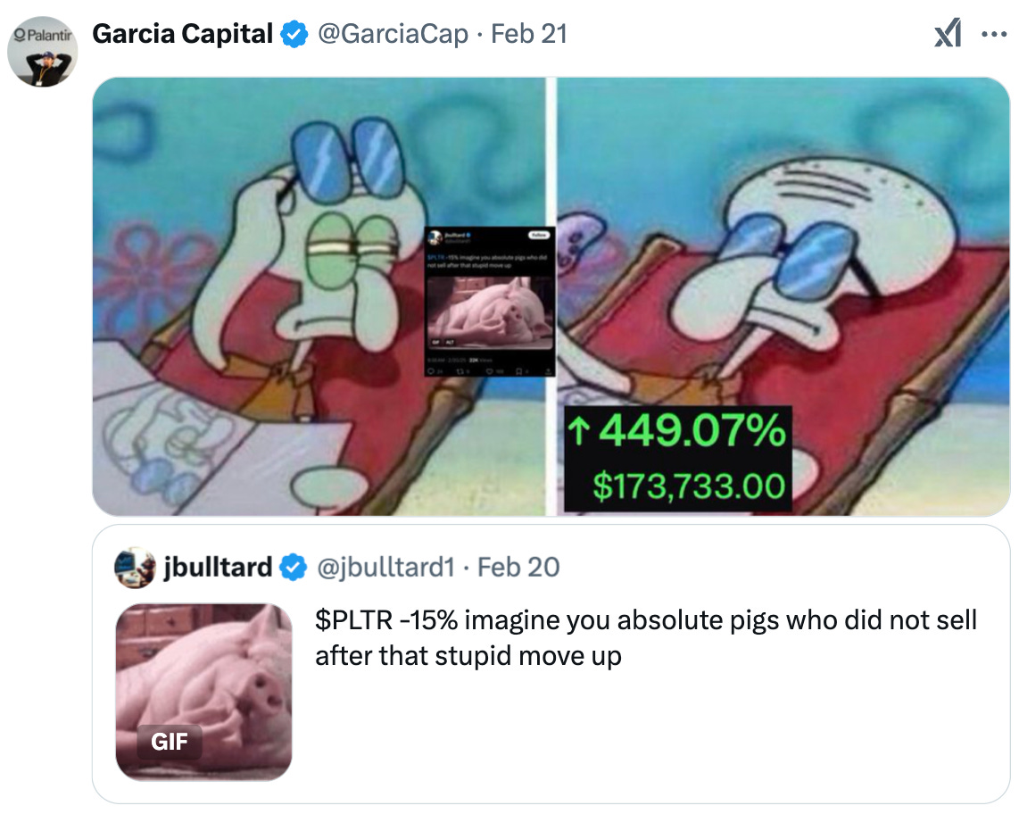Expand the right Squidward lounging image
Image resolution: width=1019 pixels, height=814 pixels.
click(x=783, y=296)
